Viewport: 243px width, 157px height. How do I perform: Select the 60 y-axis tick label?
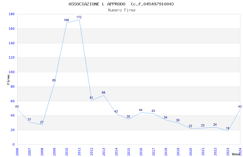[13, 101]
